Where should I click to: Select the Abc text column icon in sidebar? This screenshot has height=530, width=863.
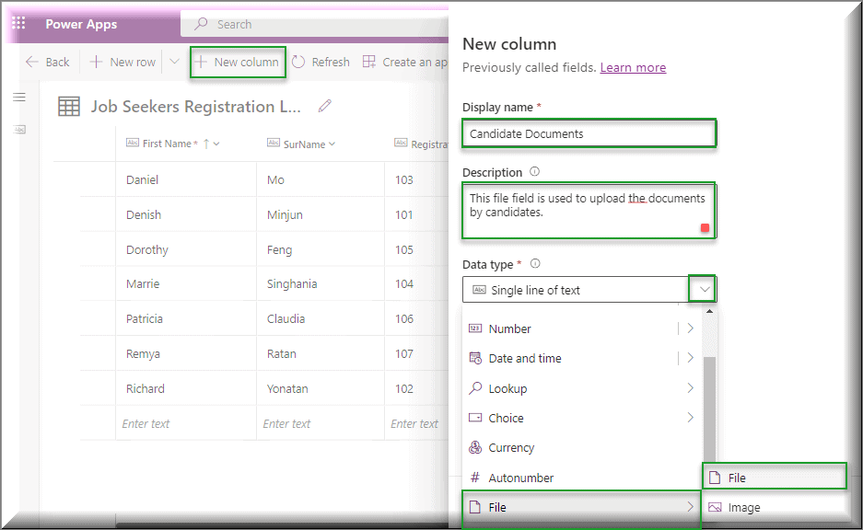(19, 129)
